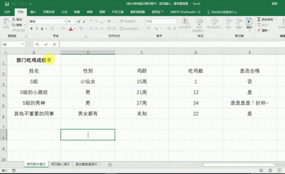Select the 规范输入演示 sheet tab

coord(61,164)
